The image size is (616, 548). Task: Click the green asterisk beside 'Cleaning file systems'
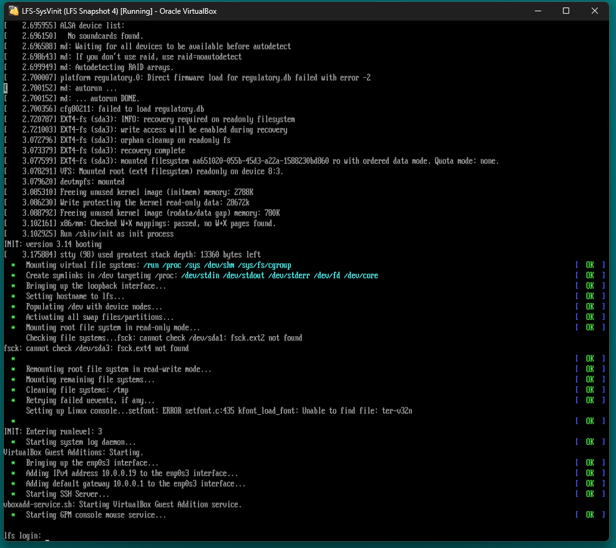[13, 390]
